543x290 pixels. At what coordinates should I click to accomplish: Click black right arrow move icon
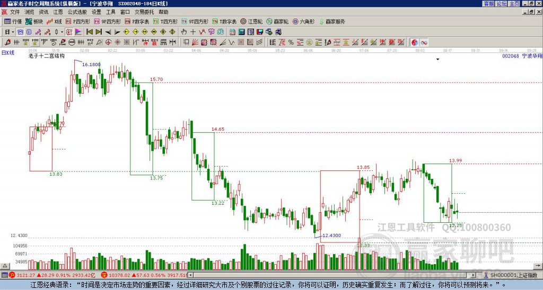point(117,32)
